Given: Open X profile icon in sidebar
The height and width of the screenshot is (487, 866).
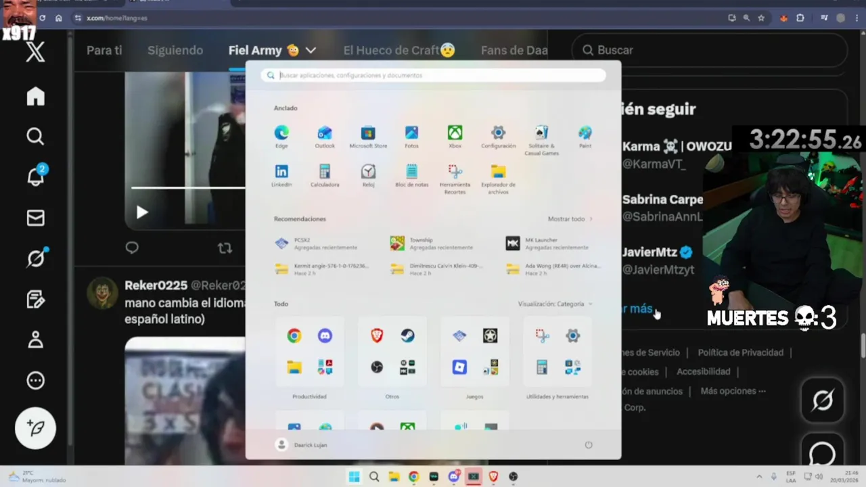Looking at the screenshot, I should click(x=35, y=340).
